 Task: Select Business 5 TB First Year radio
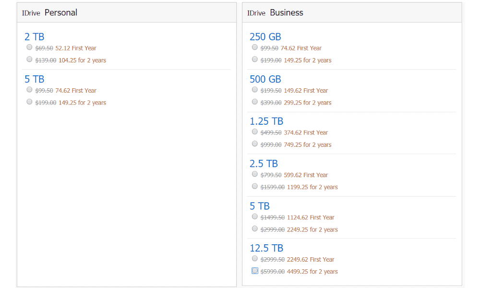(x=255, y=216)
